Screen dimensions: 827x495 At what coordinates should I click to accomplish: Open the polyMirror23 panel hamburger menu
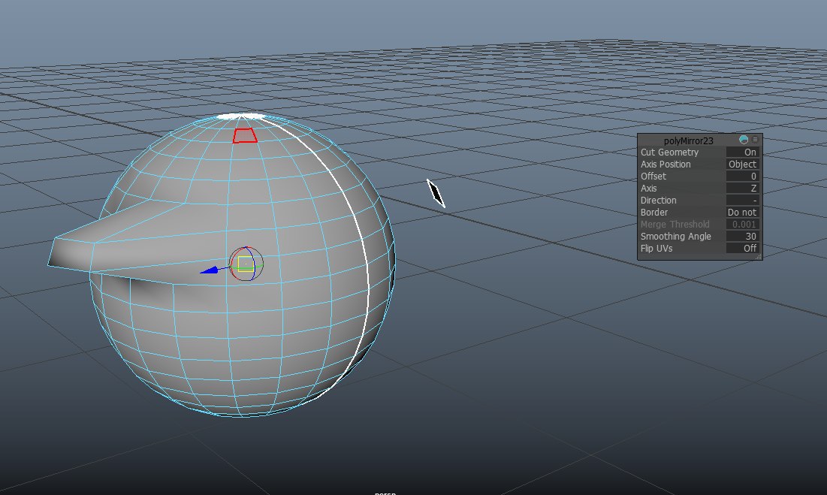756,140
